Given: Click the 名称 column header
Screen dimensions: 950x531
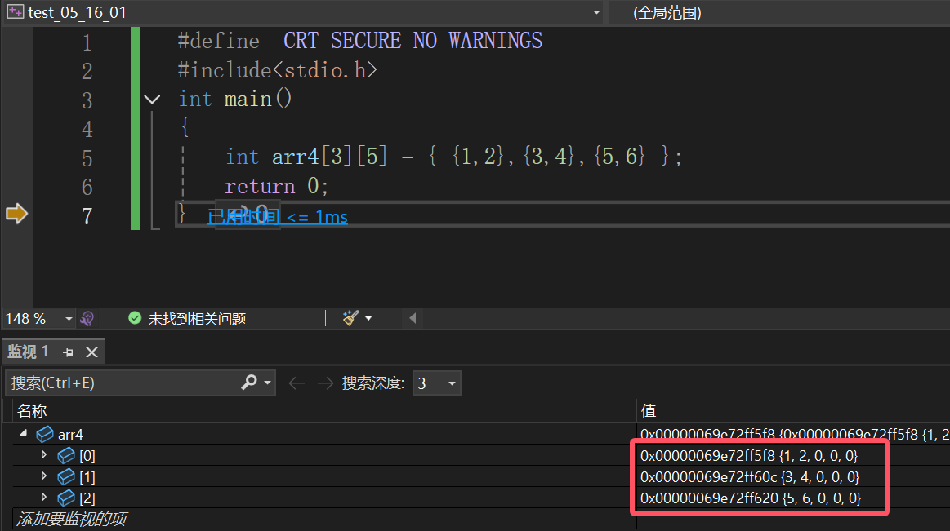Looking at the screenshot, I should (32, 411).
